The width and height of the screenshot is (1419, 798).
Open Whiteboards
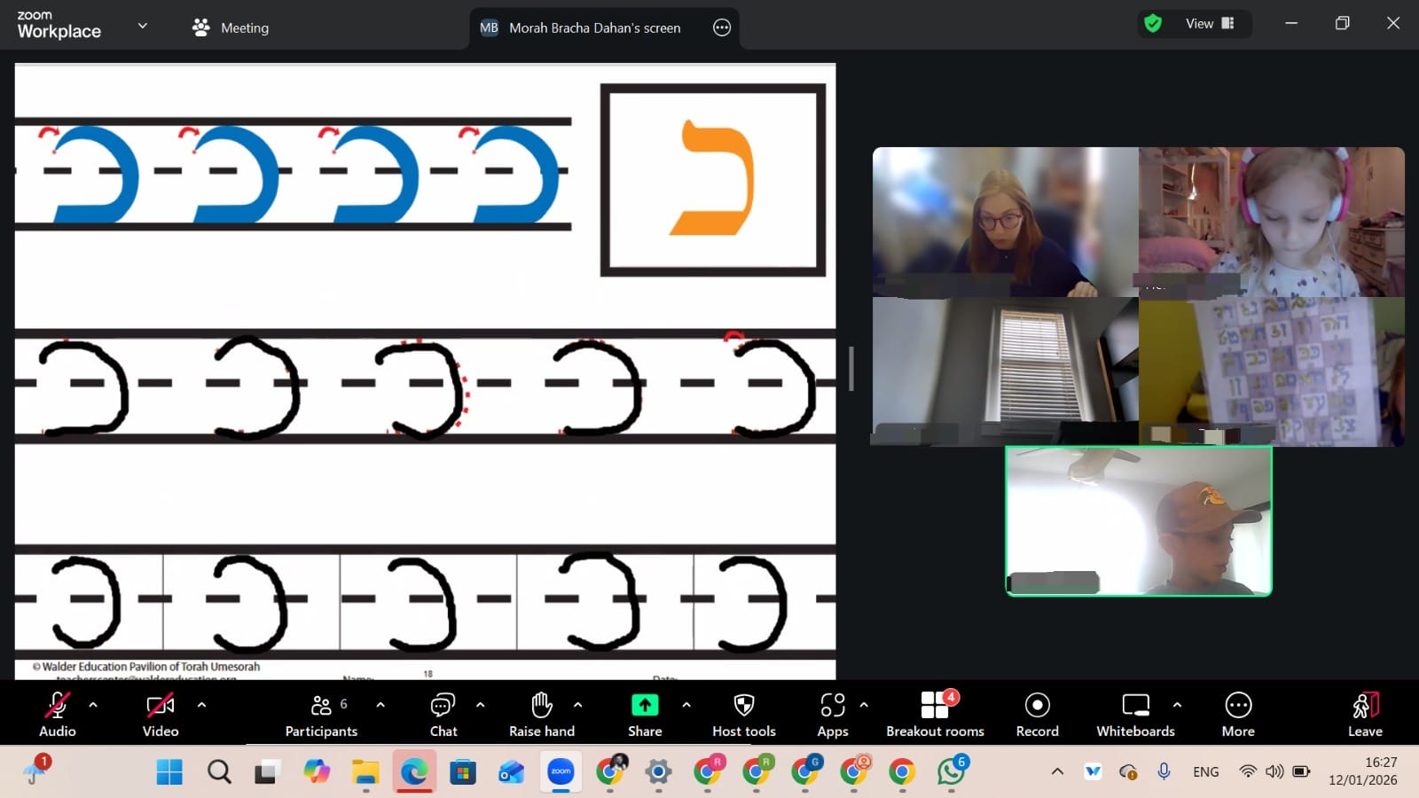tap(1135, 714)
